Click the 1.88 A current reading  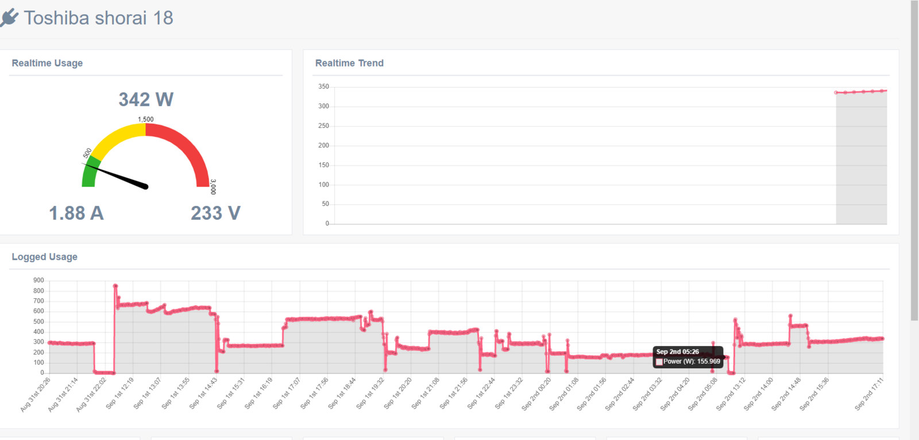[76, 213]
